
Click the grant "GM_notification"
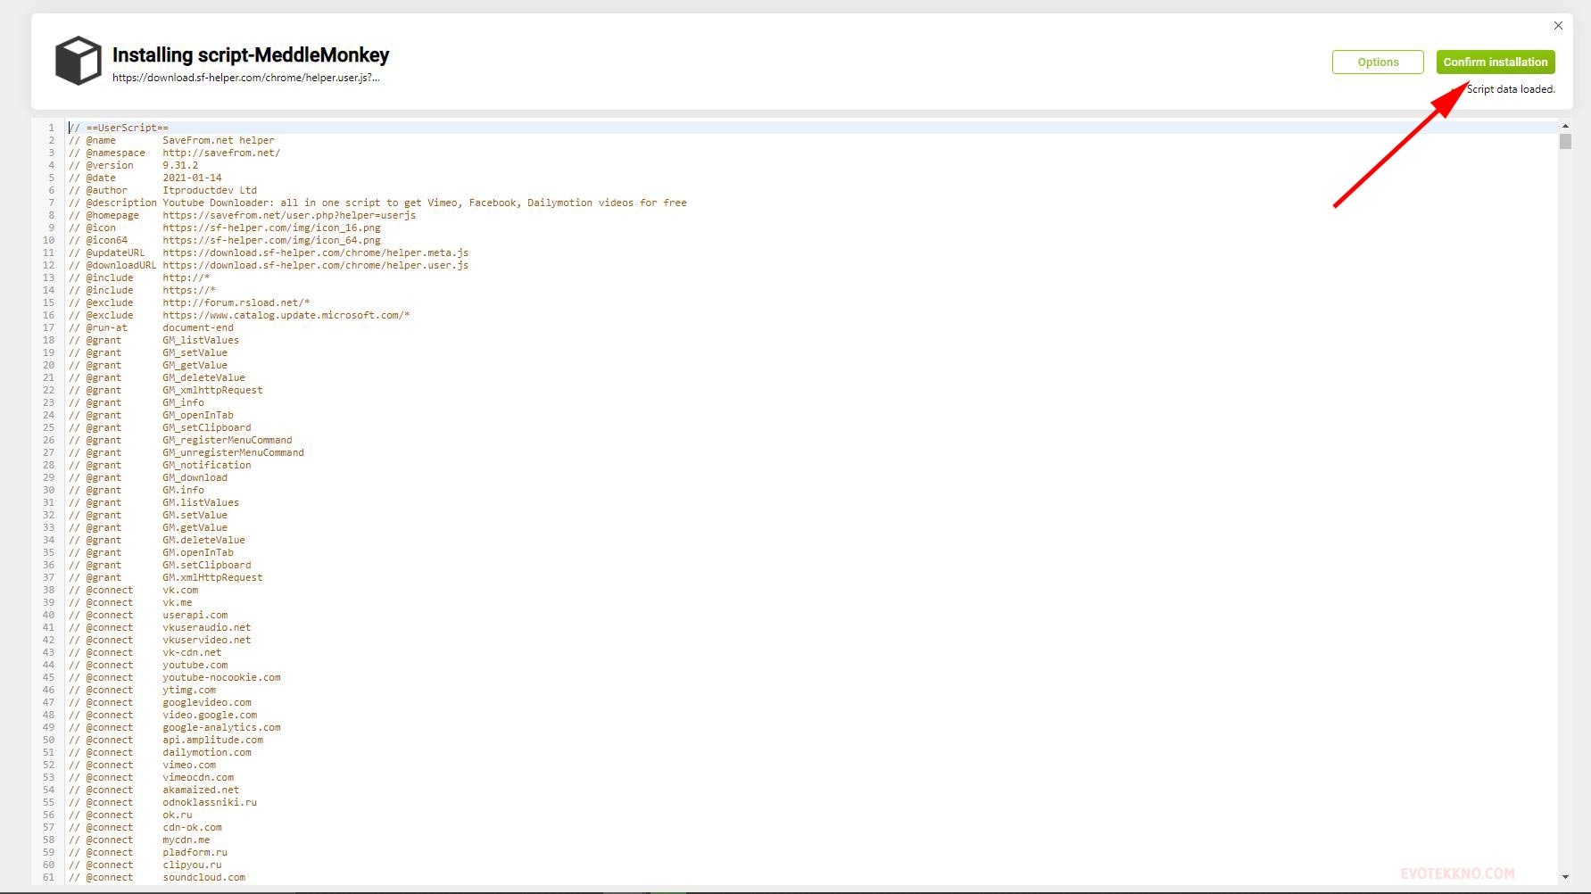pos(207,465)
